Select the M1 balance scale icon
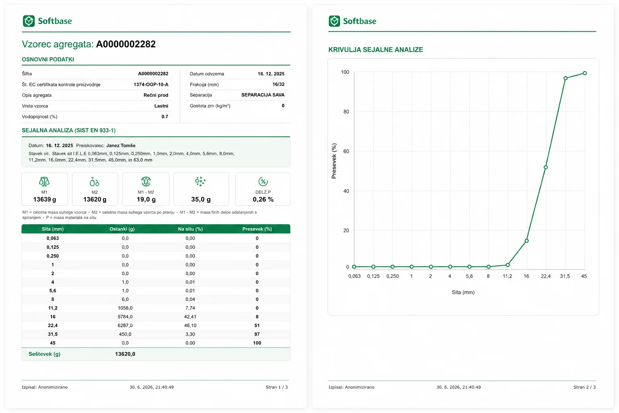This screenshot has height=413, width=619. 44,181
